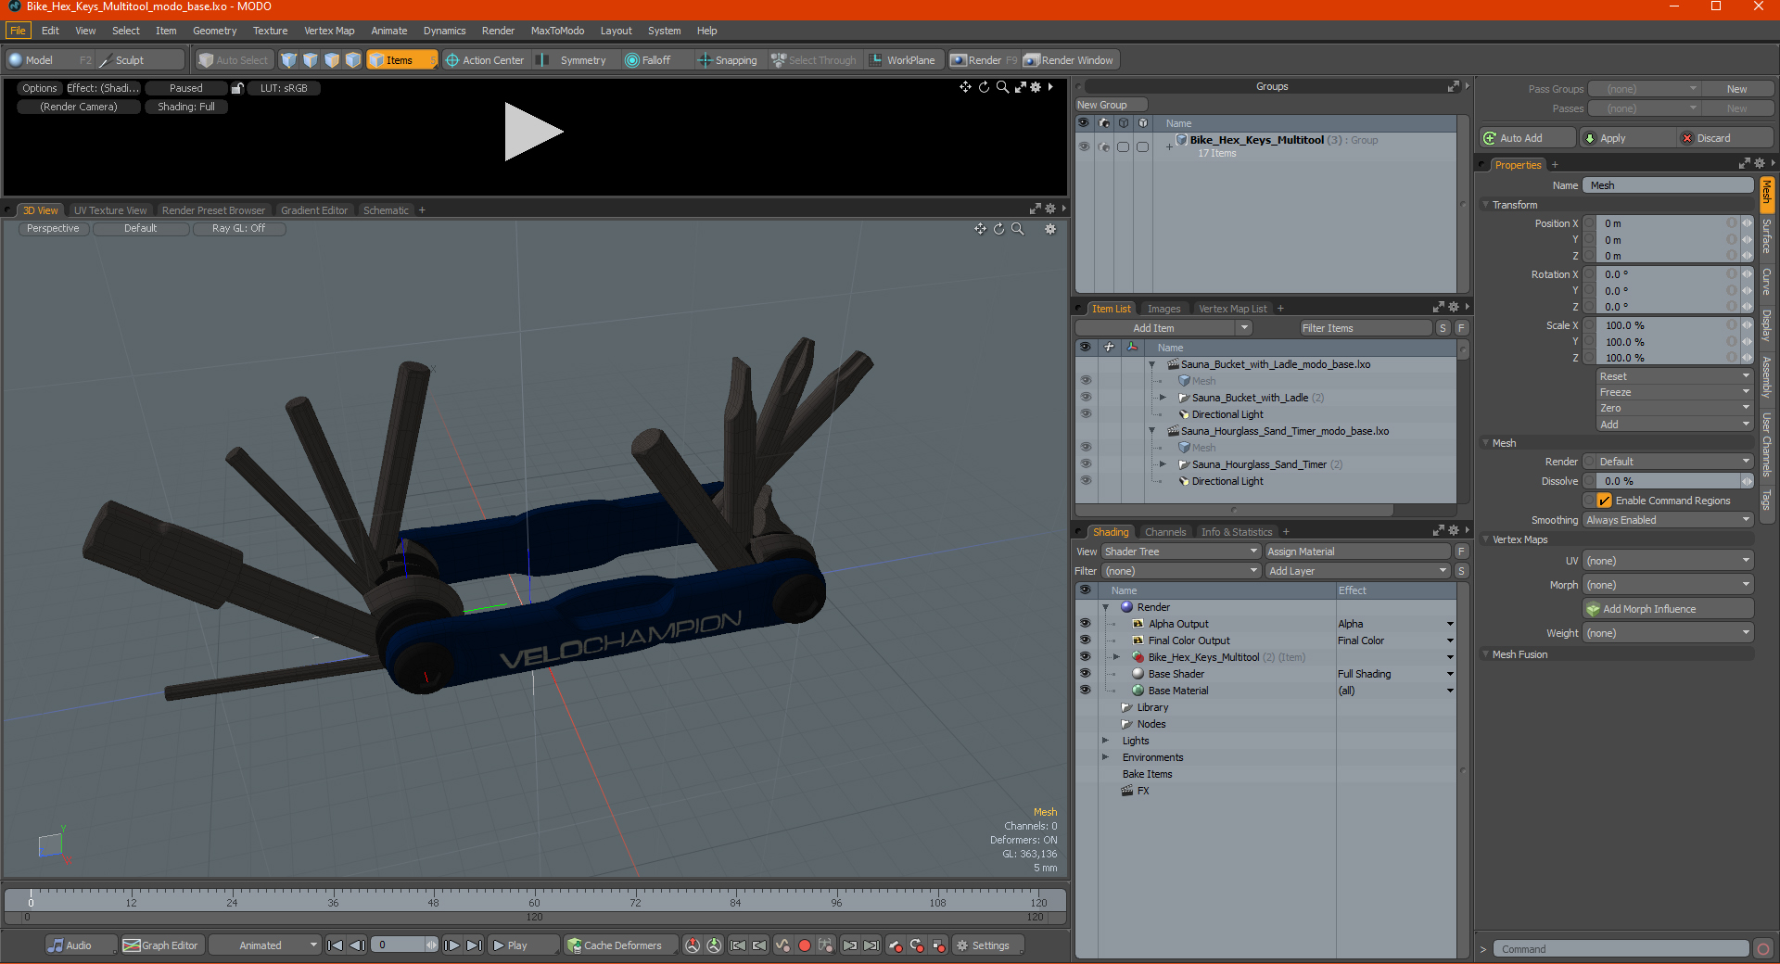
Task: Activate Items selection mode
Action: tap(402, 60)
